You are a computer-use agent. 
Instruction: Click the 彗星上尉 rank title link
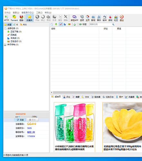point(31,132)
